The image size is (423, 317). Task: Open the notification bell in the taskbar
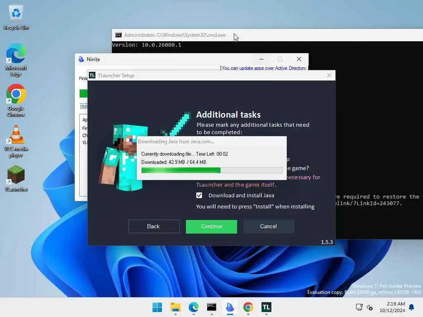412,307
